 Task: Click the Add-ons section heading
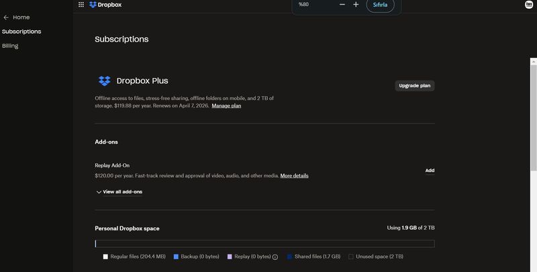click(x=106, y=142)
